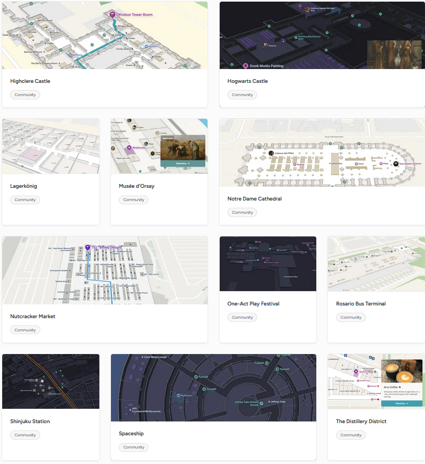425x464 pixels.
Task: Open the Spaceship map thumbnail
Action: [214, 388]
